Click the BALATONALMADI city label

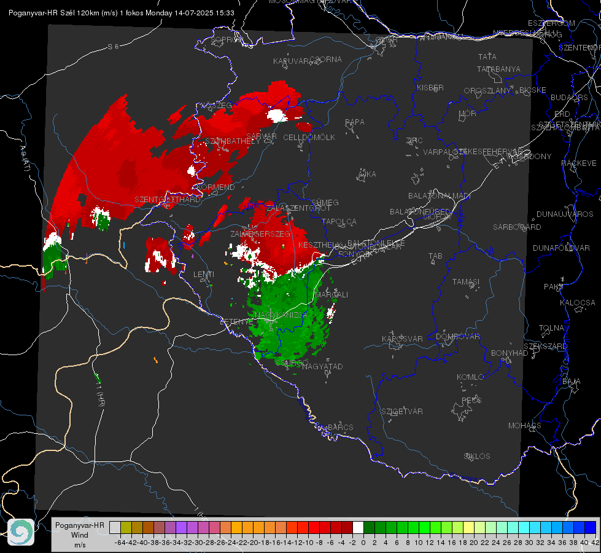440,196
